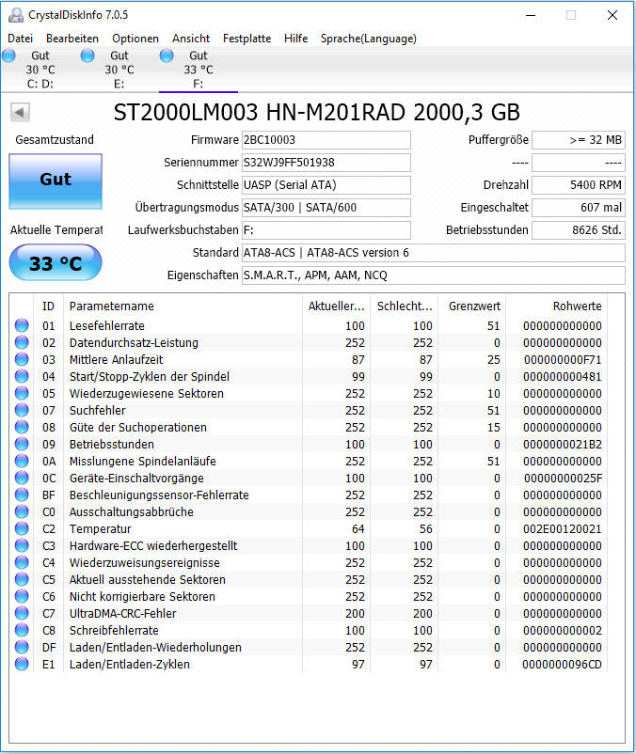The image size is (636, 754).
Task: Click the Grenzwert column header
Action: tap(472, 306)
